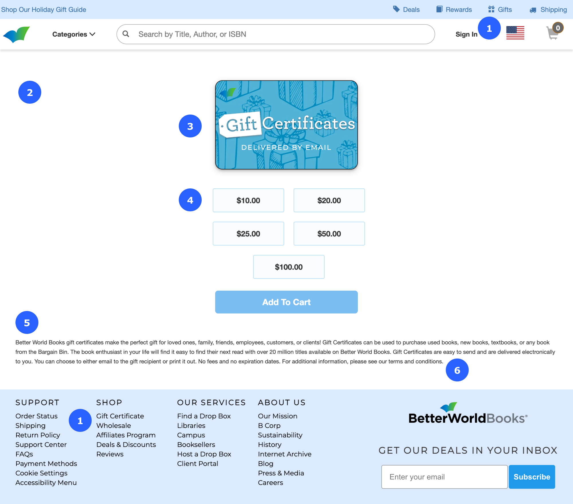Viewport: 573px width, 504px height.
Task: Select the $25.00 gift amount
Action: 248,234
